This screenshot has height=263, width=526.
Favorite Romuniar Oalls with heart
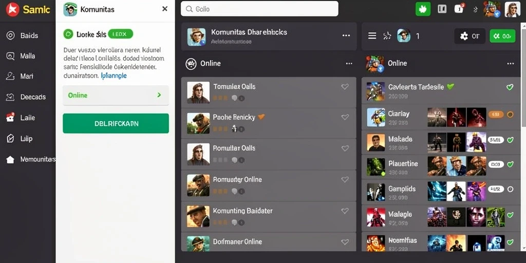(x=345, y=148)
